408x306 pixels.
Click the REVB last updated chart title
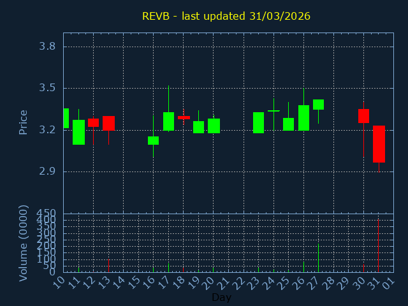(226, 16)
